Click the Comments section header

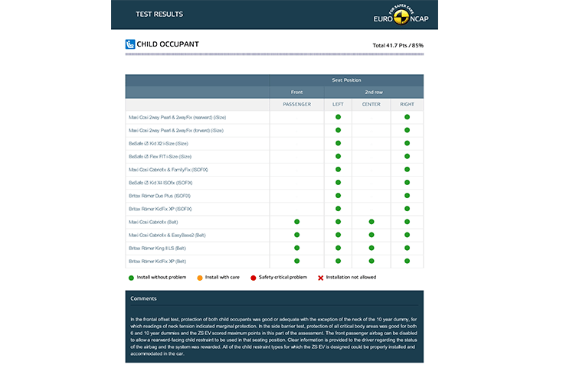tap(143, 298)
